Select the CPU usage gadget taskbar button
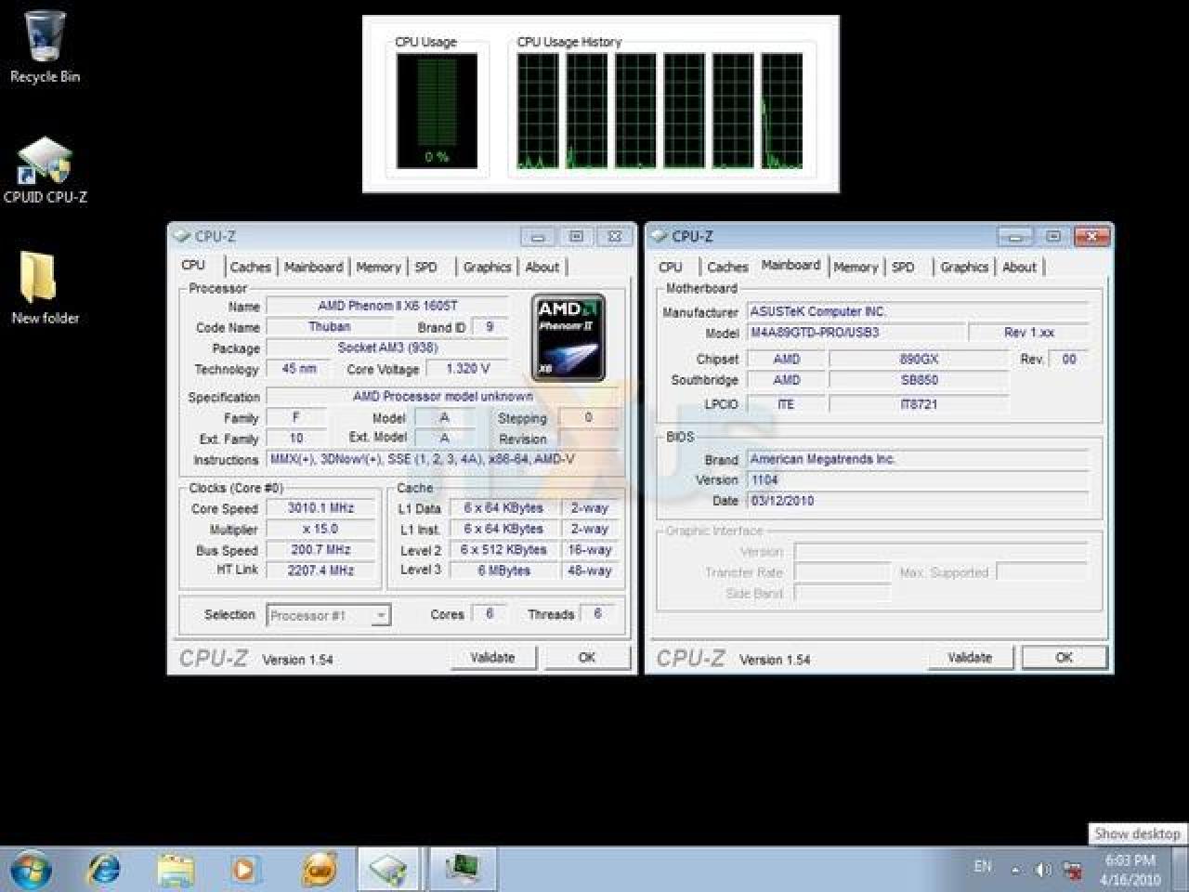This screenshot has height=892, width=1189. pyautogui.click(x=462, y=870)
